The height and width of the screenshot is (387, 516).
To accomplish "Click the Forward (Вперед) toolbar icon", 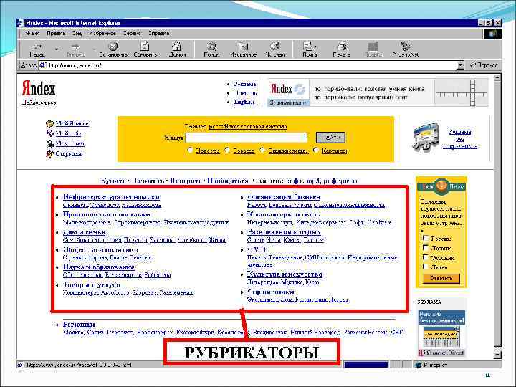I will (x=75, y=47).
